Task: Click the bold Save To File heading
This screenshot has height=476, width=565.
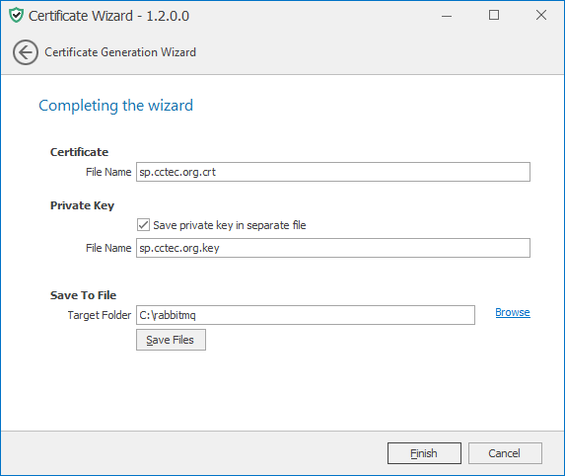Action: 83,295
